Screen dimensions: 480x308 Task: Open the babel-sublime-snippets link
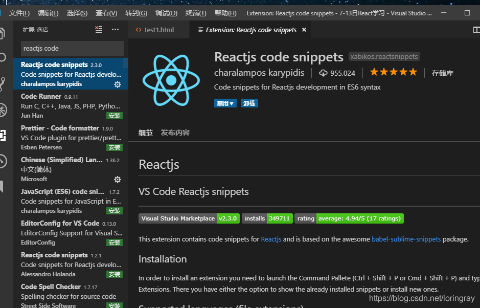(x=406, y=239)
